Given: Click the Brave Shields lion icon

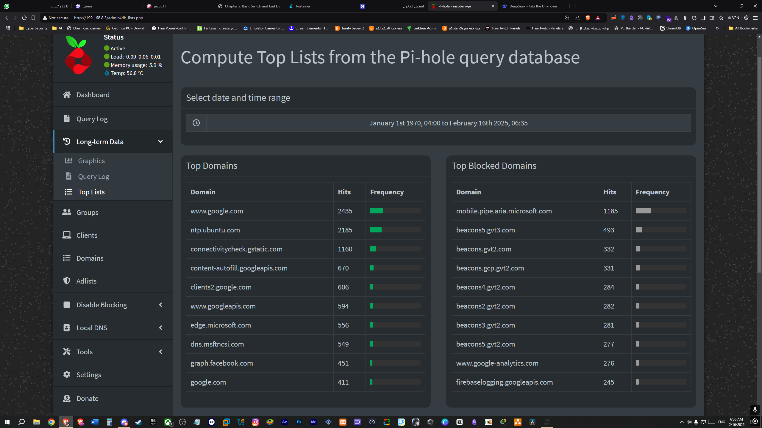Looking at the screenshot, I should (588, 18).
